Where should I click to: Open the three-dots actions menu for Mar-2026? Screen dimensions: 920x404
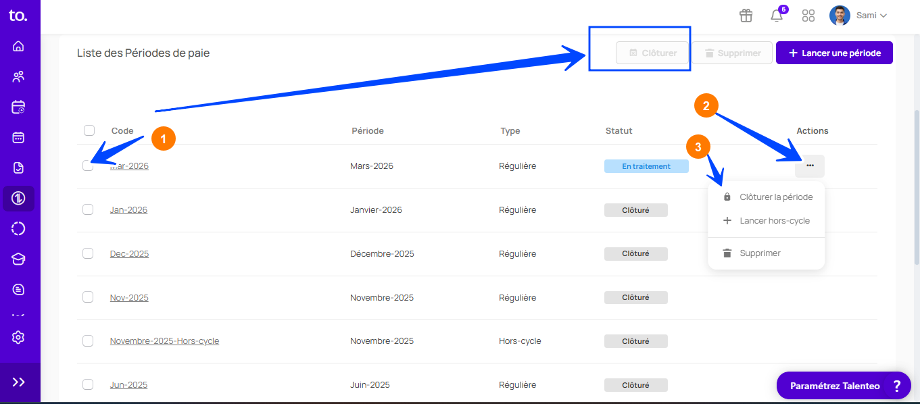pyautogui.click(x=810, y=166)
